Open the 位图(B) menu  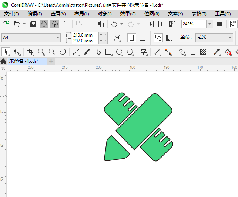[x=152, y=14]
